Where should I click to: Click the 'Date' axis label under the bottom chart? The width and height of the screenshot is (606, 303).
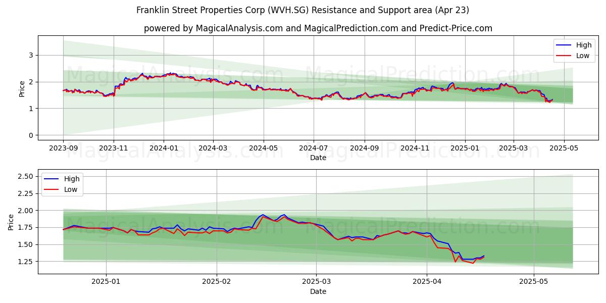point(318,291)
